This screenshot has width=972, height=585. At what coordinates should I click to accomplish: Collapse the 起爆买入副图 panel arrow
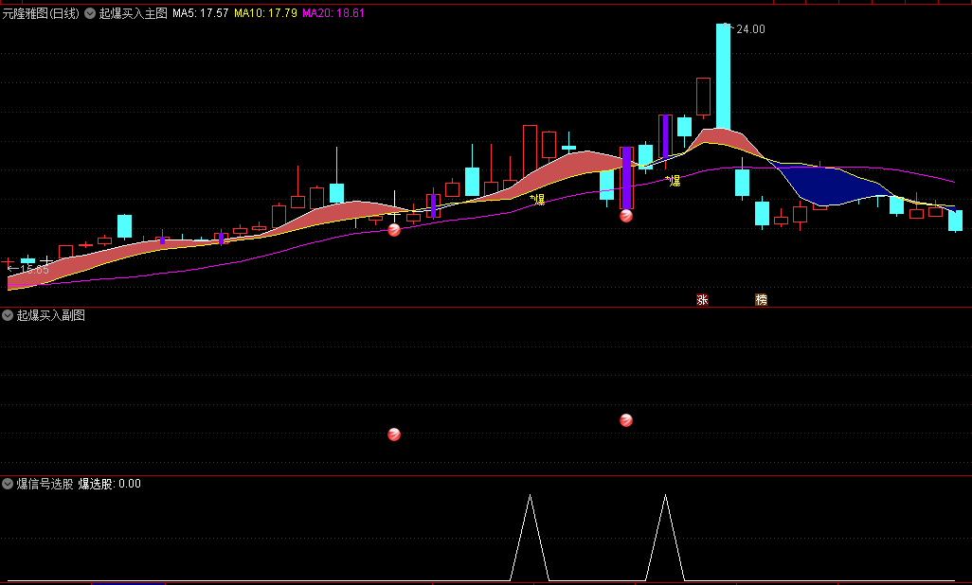tap(8, 315)
